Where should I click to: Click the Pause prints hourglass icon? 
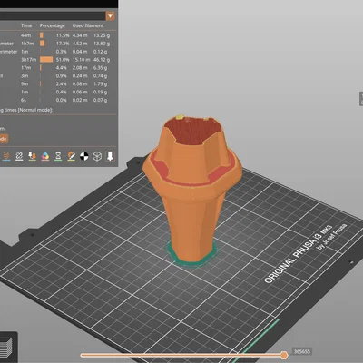point(58,156)
